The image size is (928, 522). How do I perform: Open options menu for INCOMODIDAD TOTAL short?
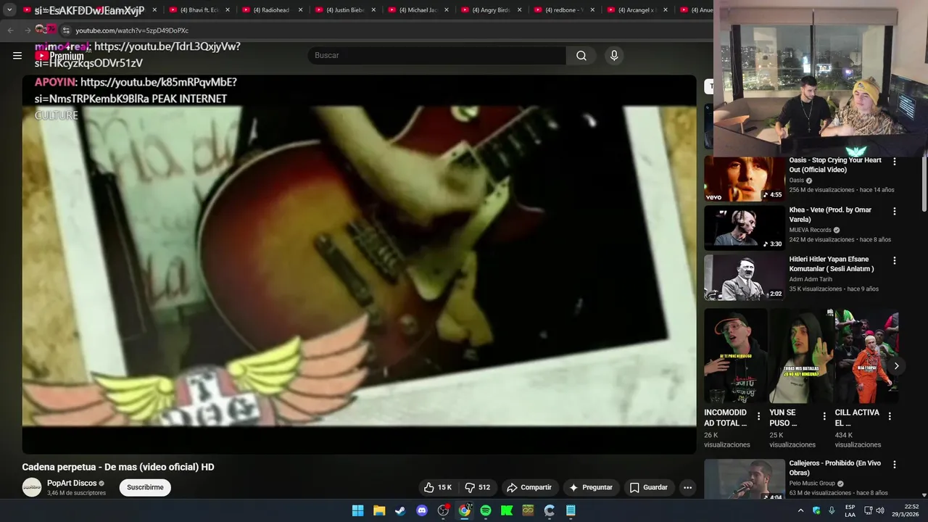pos(759,416)
